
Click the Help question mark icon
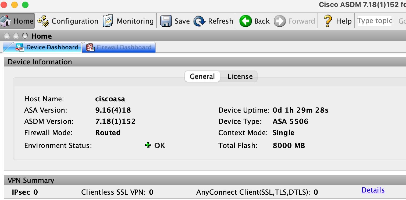pyautogui.click(x=327, y=21)
